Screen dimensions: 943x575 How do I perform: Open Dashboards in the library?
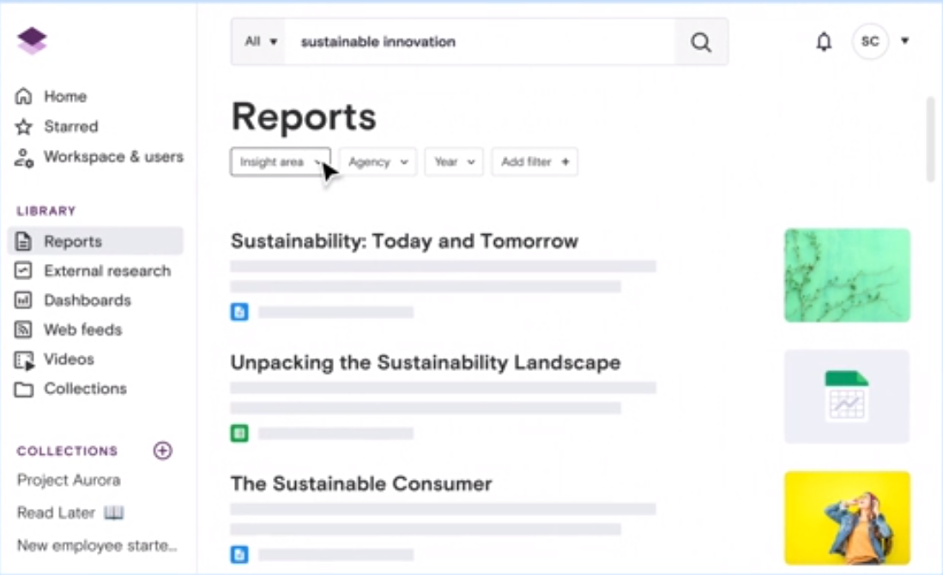point(87,301)
